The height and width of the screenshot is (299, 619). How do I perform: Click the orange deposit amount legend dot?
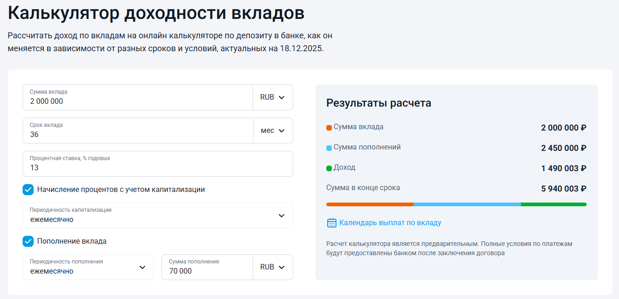tap(329, 128)
